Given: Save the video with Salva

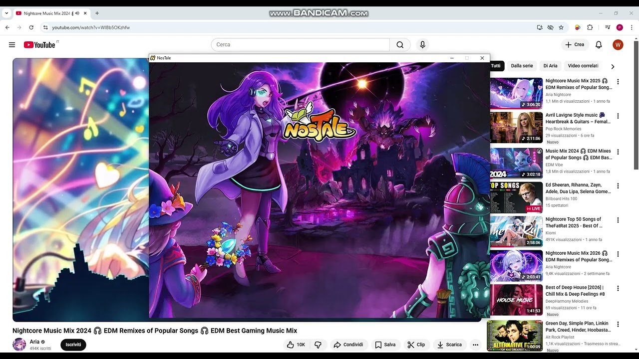Looking at the screenshot, I should pos(385,345).
